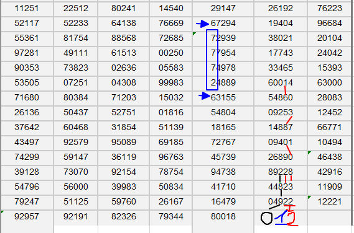Click cell 53505
Screen dimensions: 354x233
pyautogui.click(x=27, y=83)
